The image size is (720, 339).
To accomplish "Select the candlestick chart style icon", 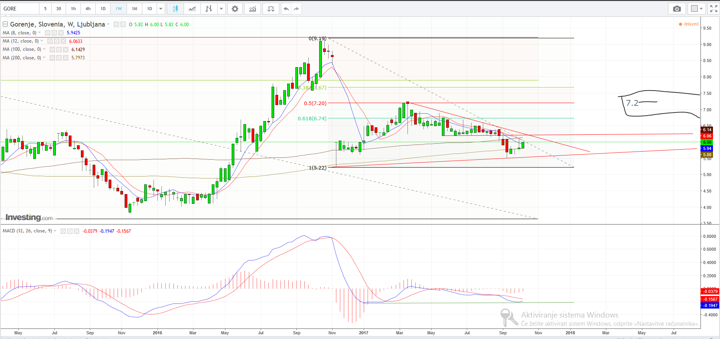I will click(x=175, y=9).
